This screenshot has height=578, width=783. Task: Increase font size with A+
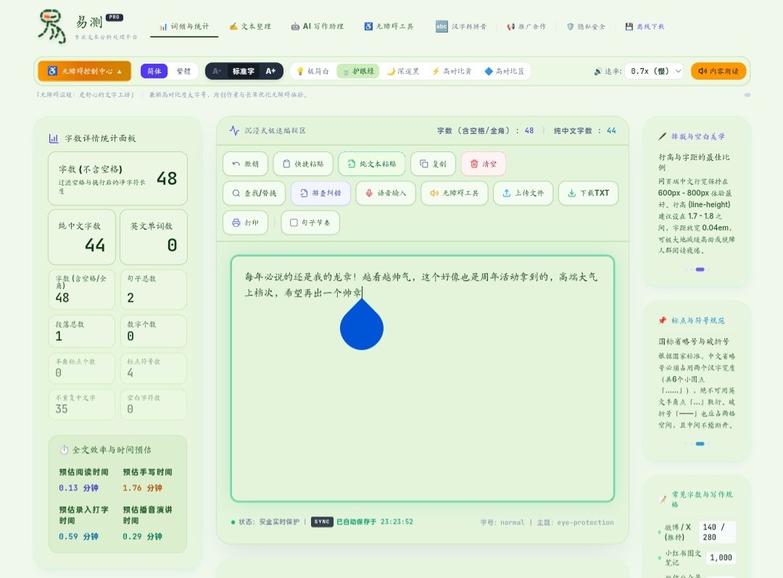tap(270, 71)
